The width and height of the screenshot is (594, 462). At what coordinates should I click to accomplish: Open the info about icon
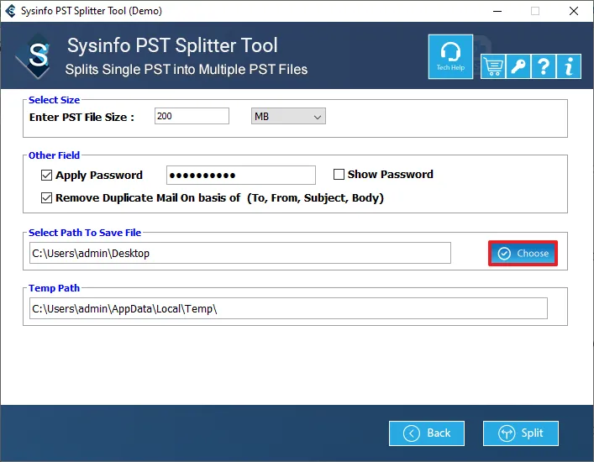569,66
